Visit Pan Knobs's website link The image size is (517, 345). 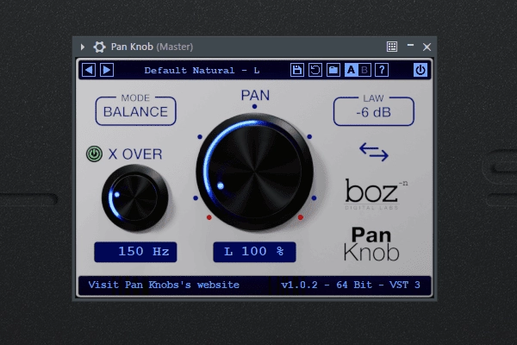(x=164, y=285)
